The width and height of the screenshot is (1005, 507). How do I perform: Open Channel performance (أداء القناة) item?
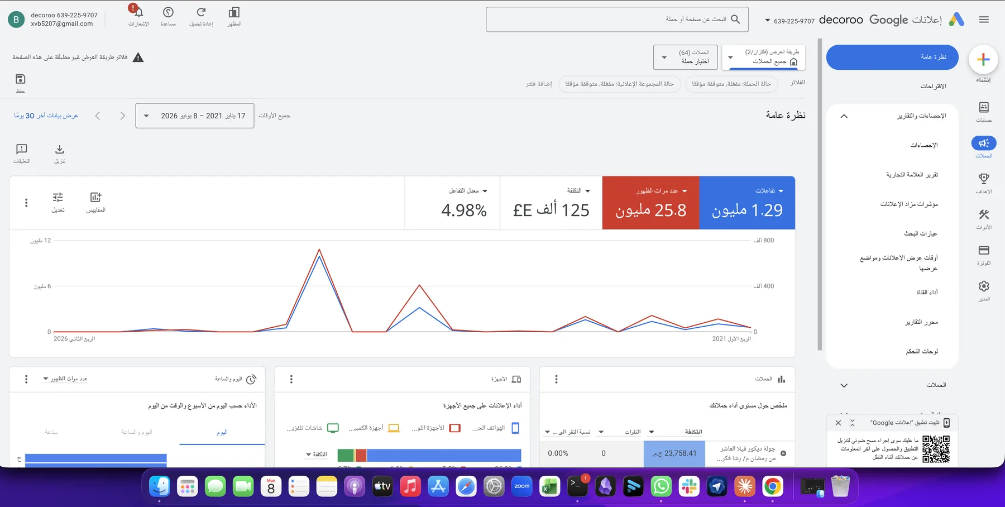coord(927,292)
